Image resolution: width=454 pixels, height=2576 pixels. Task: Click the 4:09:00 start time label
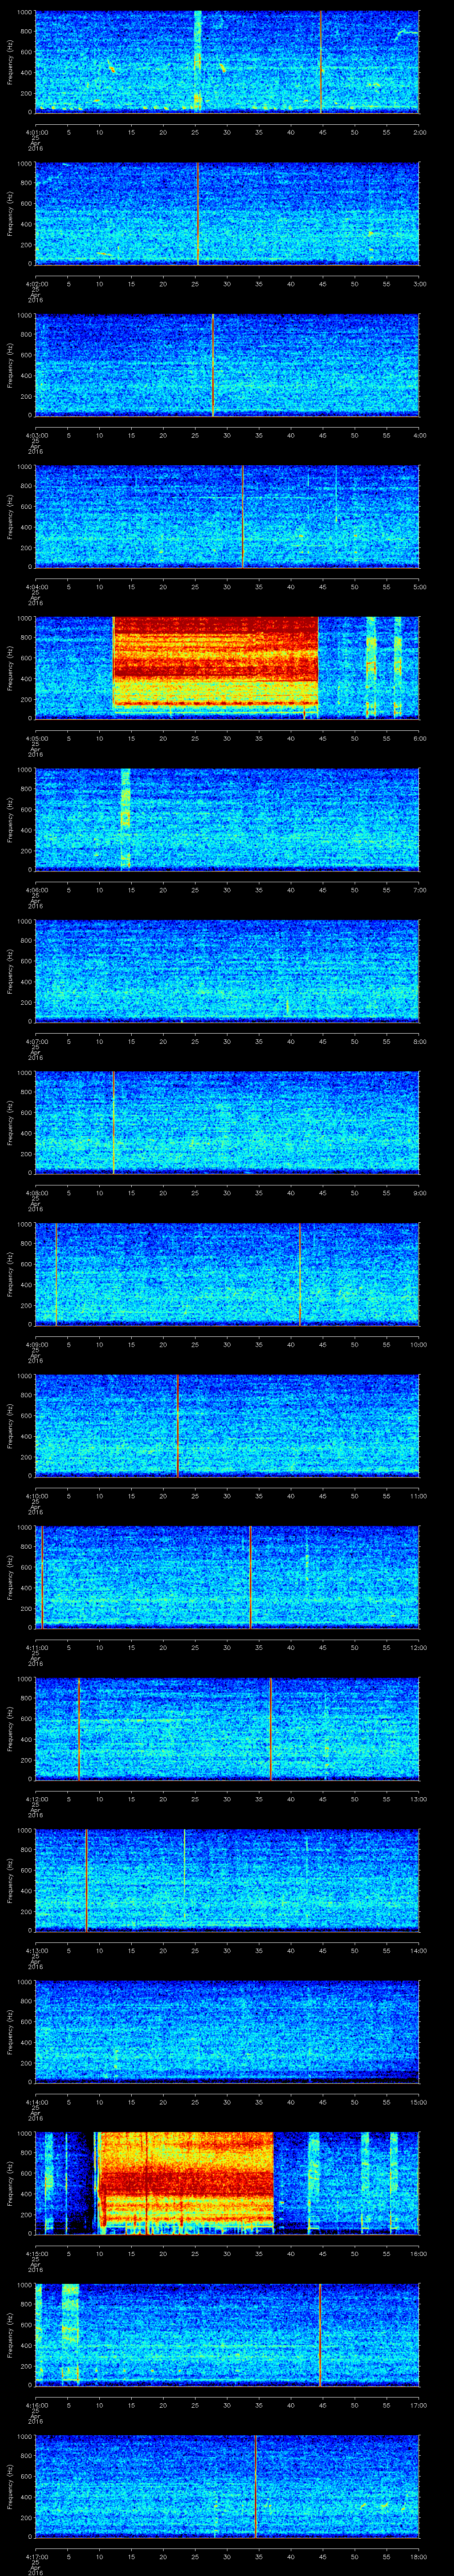[36, 1344]
